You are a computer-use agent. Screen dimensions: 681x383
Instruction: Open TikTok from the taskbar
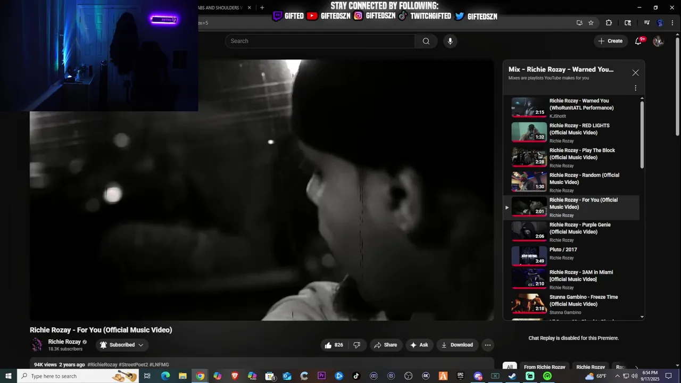pos(356,376)
